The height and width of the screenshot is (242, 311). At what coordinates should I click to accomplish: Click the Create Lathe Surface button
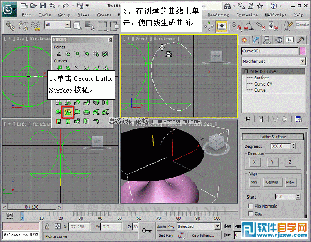(68, 113)
